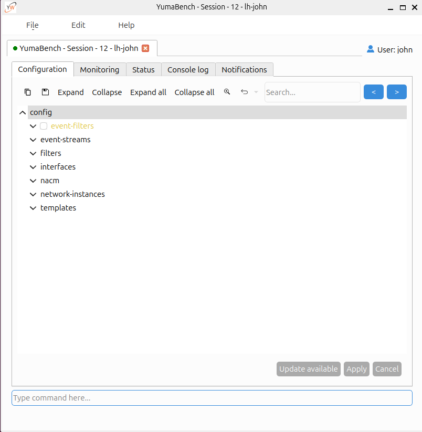Click the Expand toolbar button
Viewport: 422px width, 432px height.
point(71,92)
